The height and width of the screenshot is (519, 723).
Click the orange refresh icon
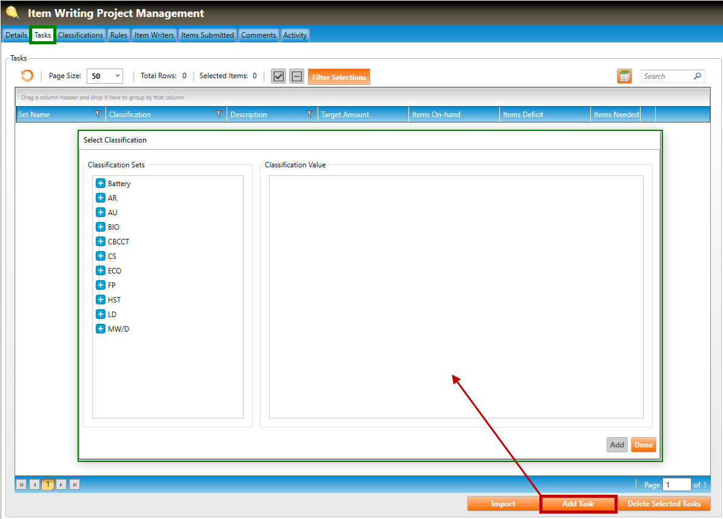pyautogui.click(x=27, y=76)
